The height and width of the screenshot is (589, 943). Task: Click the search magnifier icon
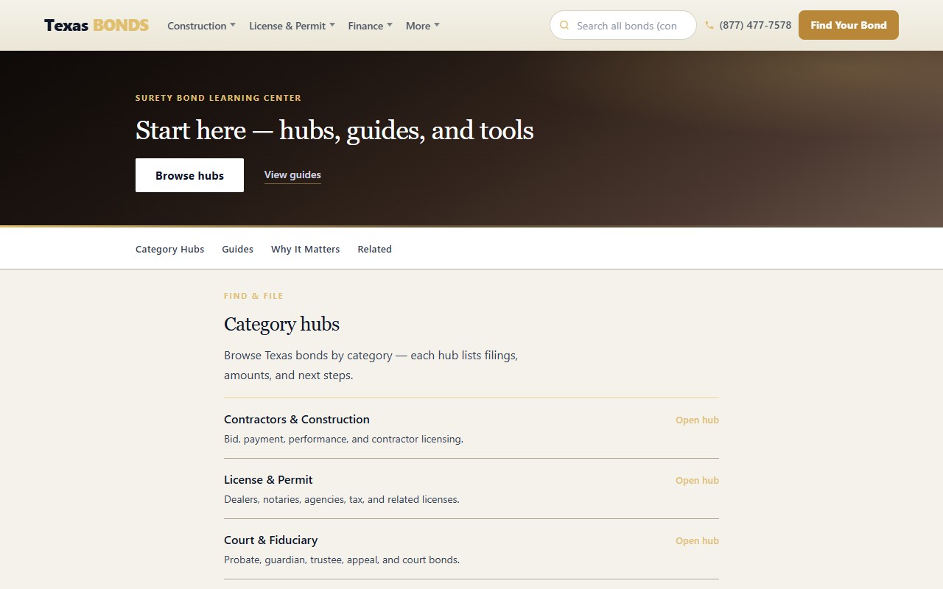564,25
